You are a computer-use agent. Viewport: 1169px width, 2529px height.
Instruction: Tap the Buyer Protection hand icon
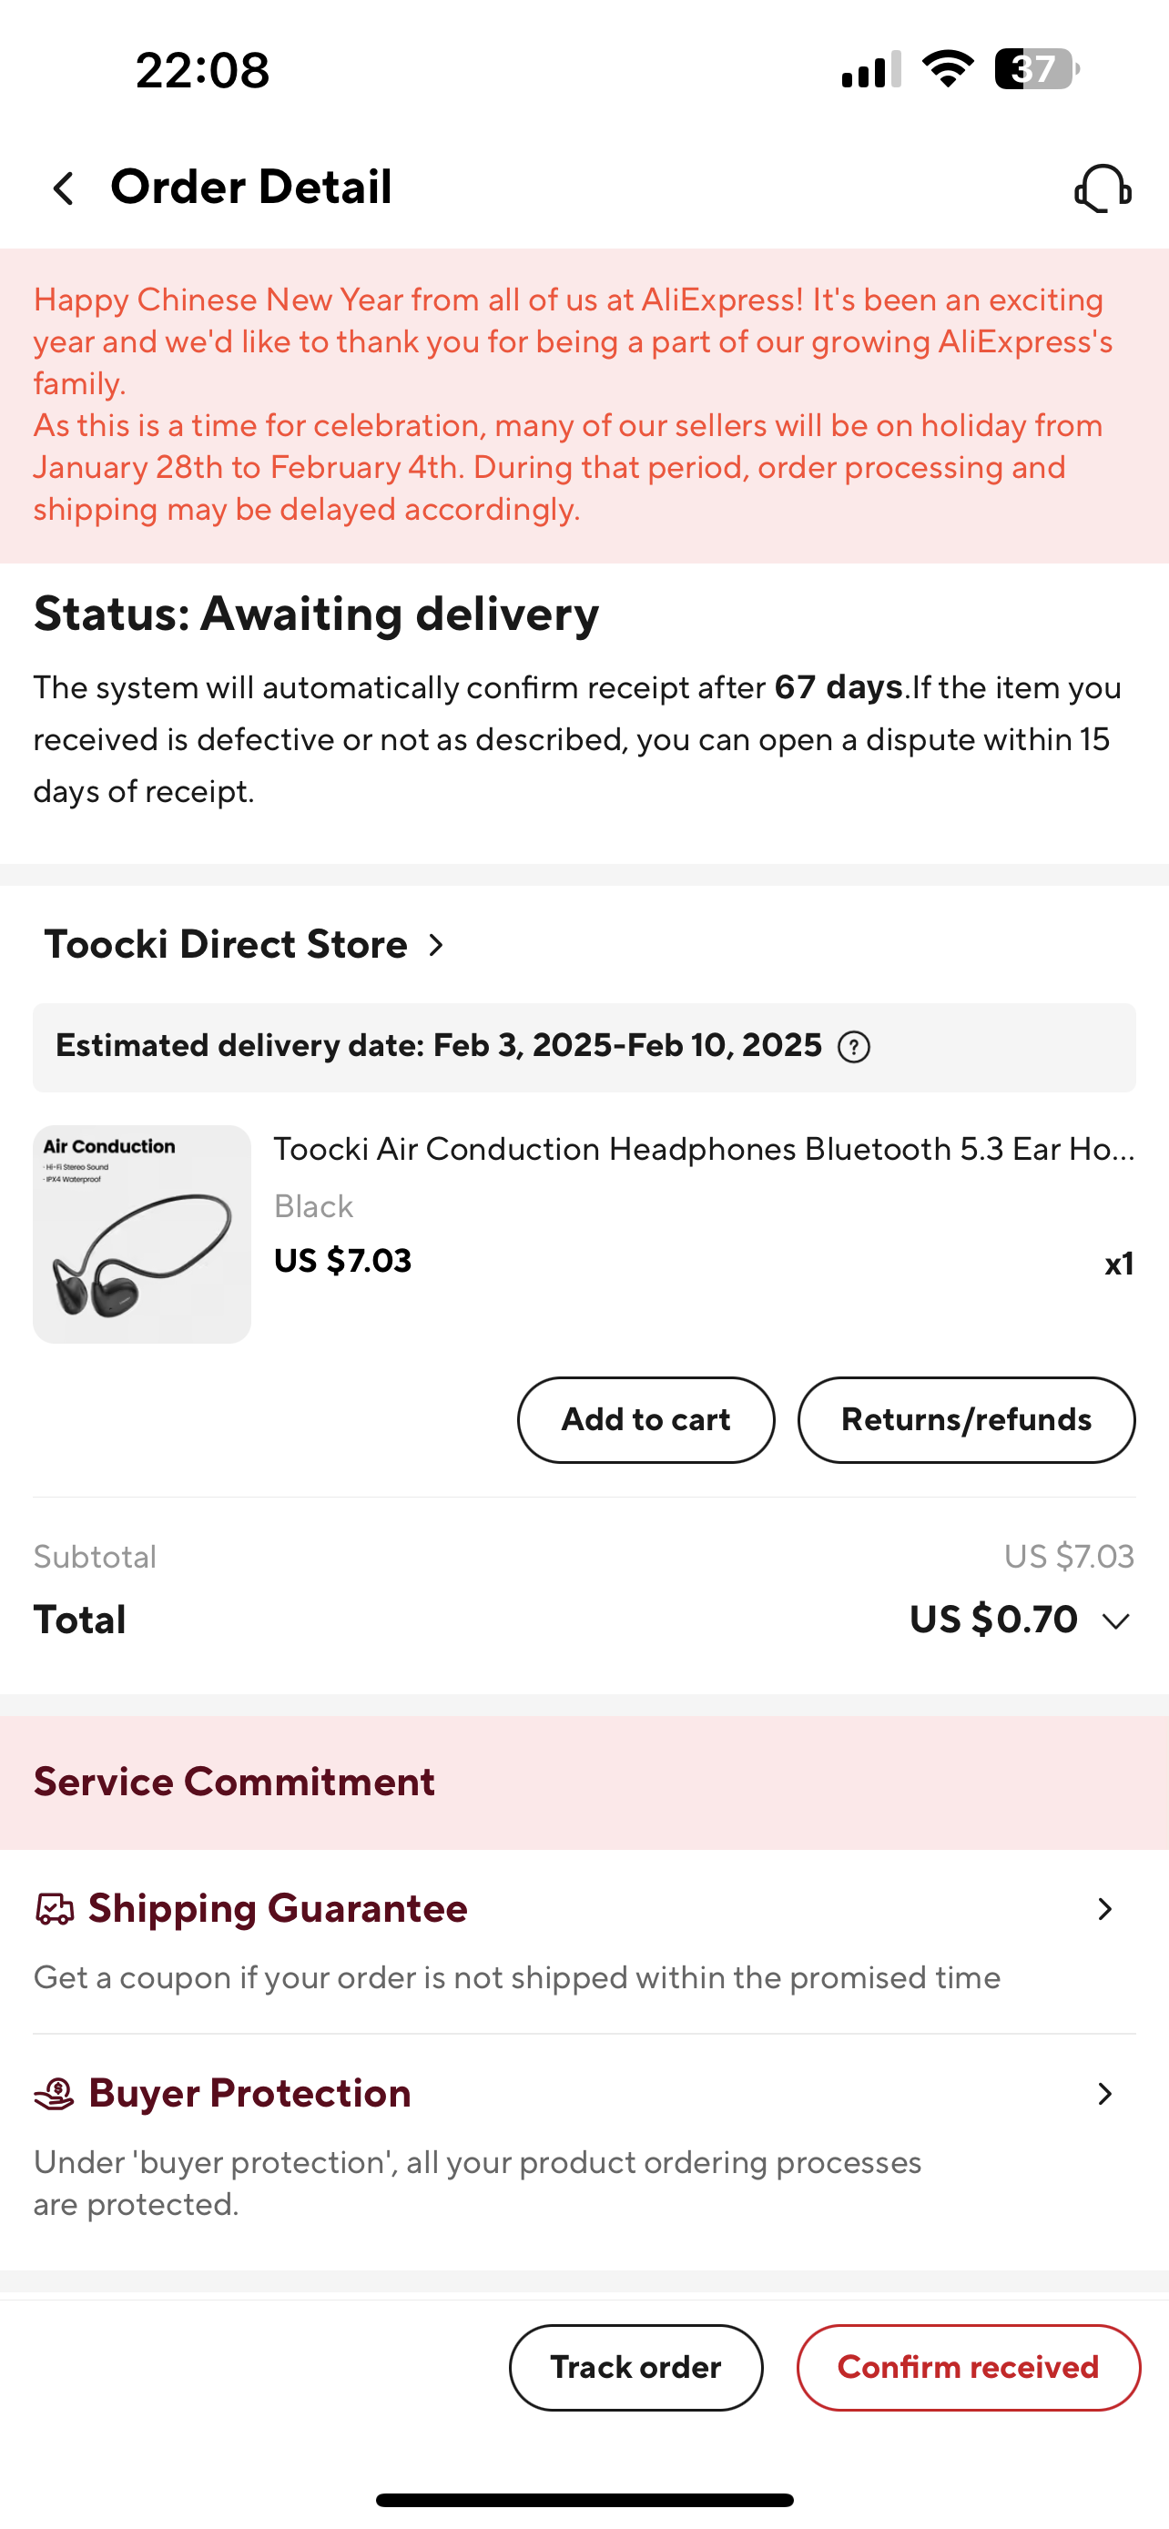[54, 2094]
